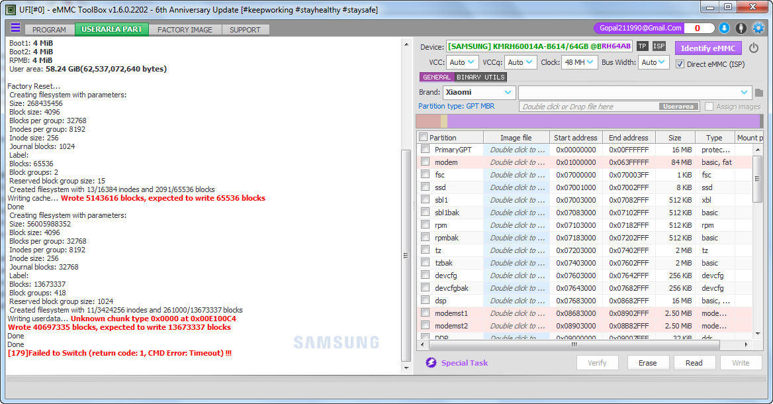Click the Image file cell for dsp
Image resolution: width=773 pixels, height=404 pixels.
point(517,301)
